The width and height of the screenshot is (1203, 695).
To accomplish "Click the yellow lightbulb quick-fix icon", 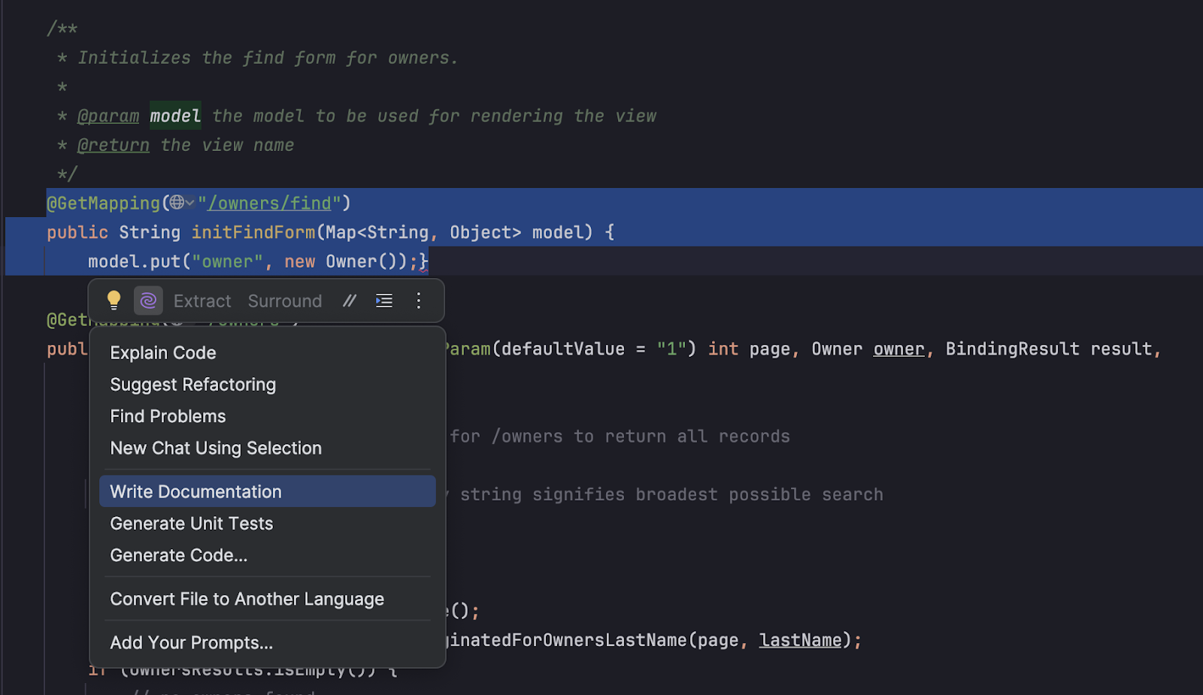I will tap(114, 301).
